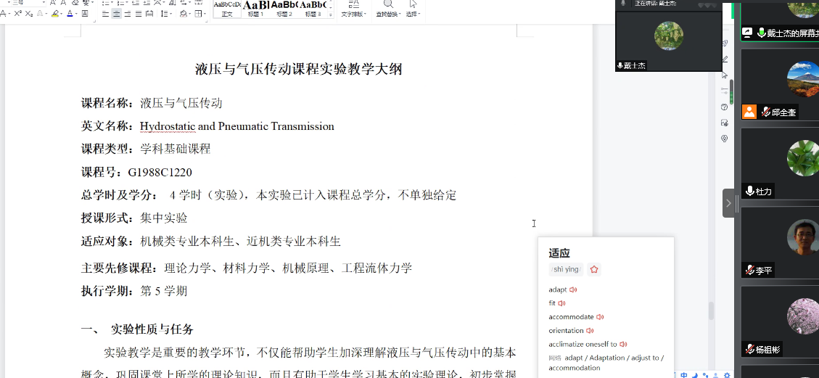Image resolution: width=819 pixels, height=378 pixels.
Task: Click the help question mark in side toolbar
Action: click(x=724, y=107)
